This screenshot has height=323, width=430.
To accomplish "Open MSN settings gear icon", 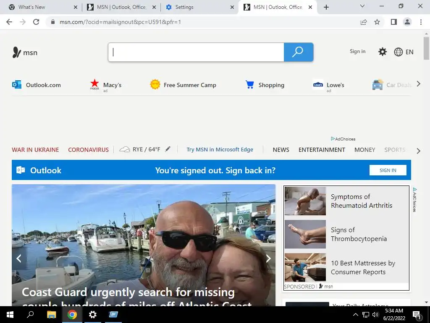I will [382, 52].
